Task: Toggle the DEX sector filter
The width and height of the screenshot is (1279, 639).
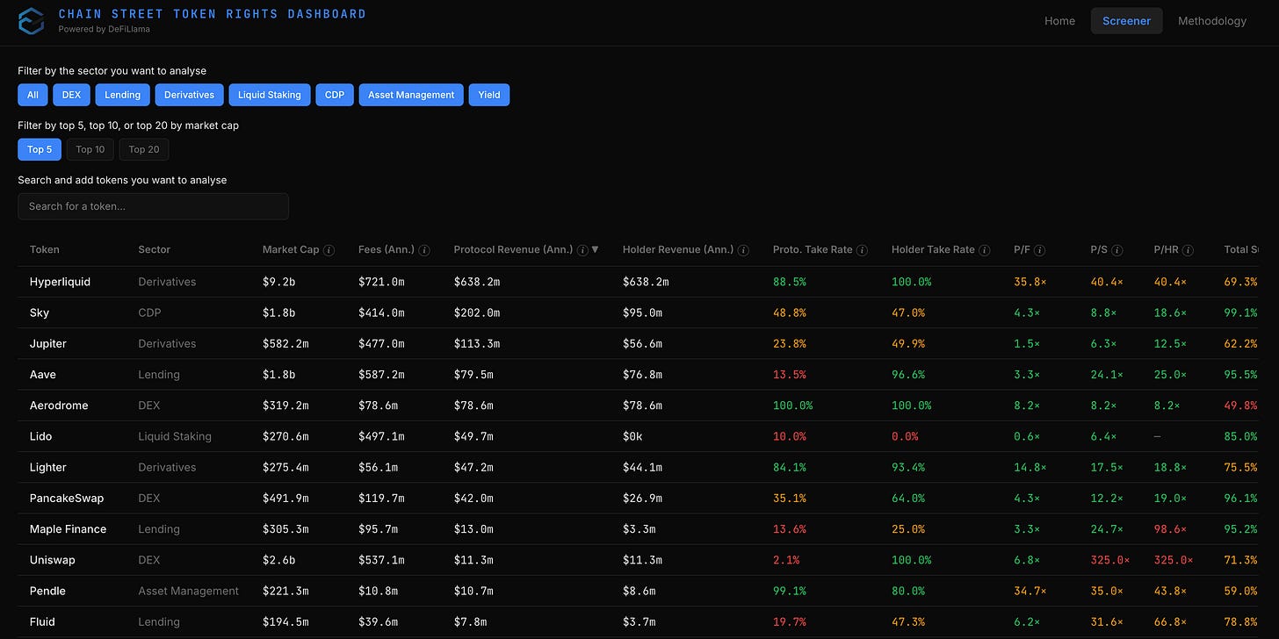Action: pos(71,95)
